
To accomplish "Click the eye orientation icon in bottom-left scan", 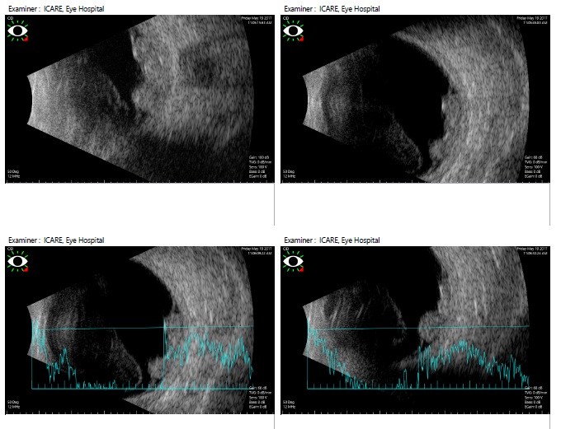I will (16, 263).
